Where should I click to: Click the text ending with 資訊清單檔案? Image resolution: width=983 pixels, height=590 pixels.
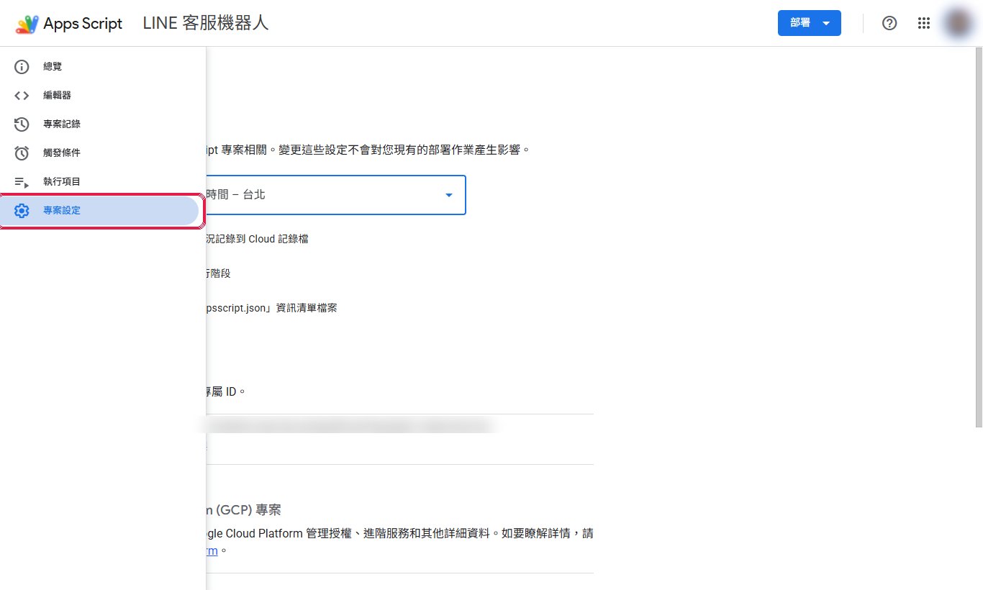[271, 308]
